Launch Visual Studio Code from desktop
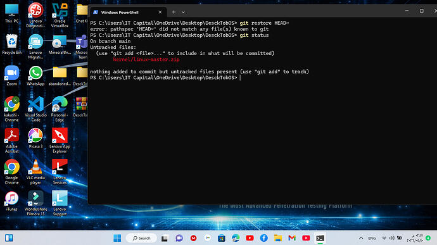Viewport: 437px width, 245px height. tap(35, 109)
